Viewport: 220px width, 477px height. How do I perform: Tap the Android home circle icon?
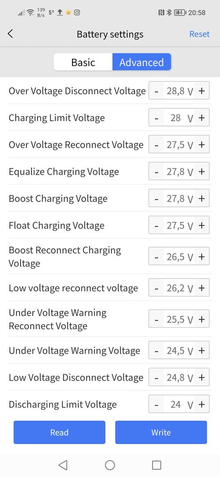[x=110, y=465]
